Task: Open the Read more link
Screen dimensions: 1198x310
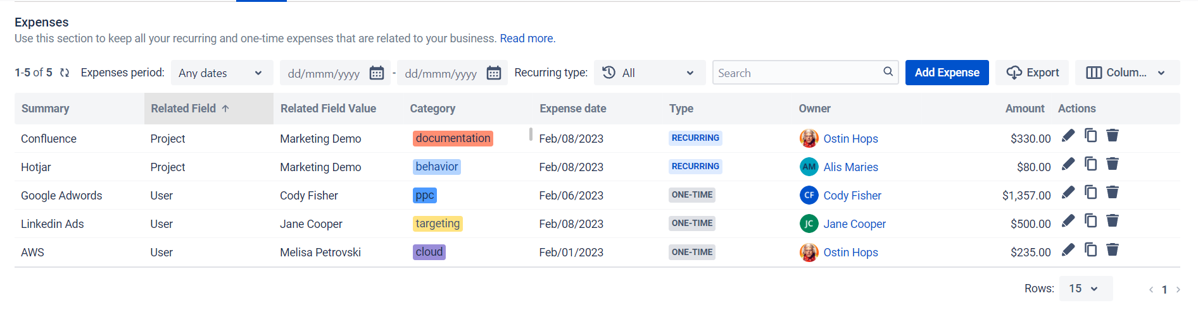Action: pos(526,39)
